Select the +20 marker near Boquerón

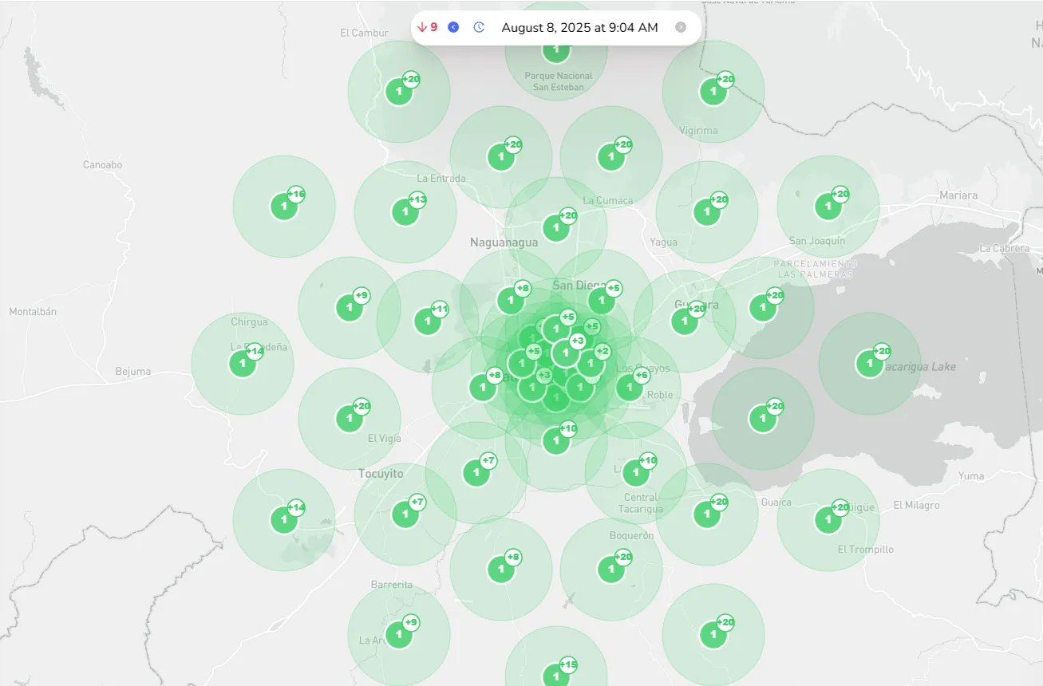[x=610, y=569]
